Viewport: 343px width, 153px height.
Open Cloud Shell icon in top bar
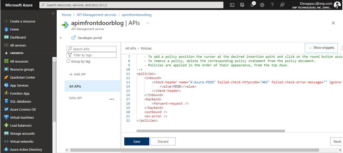click(x=232, y=5)
